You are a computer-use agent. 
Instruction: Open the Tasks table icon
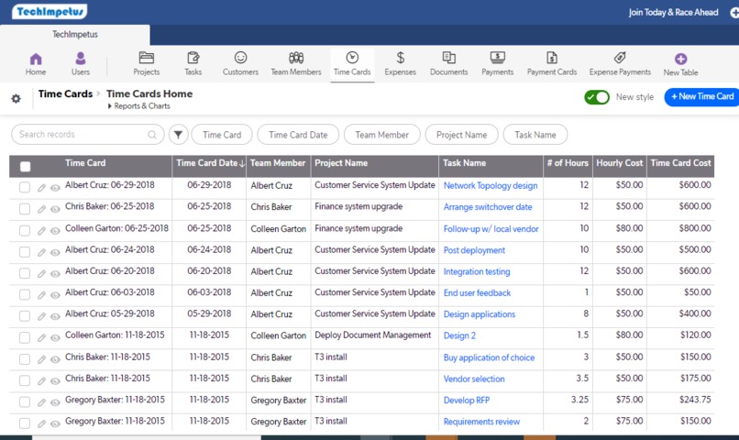pos(193,58)
